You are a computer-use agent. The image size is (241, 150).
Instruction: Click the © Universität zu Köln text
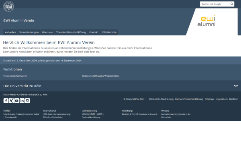click(x=134, y=99)
